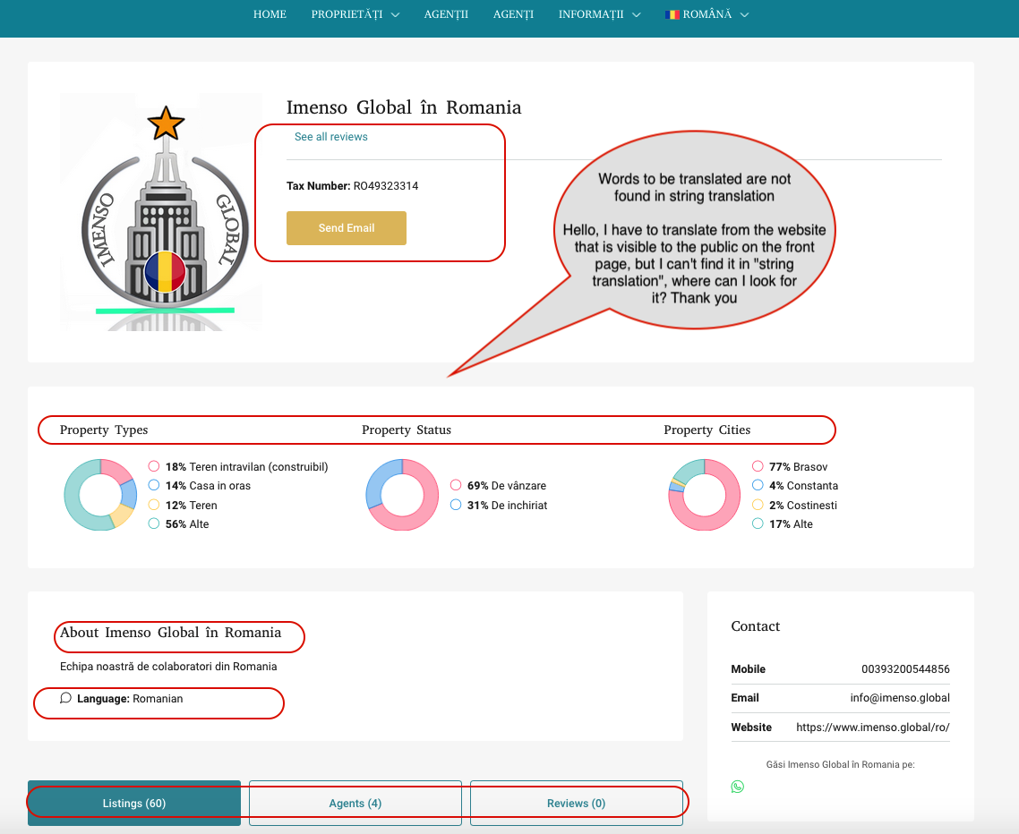Click the Property Status heading

407,430
